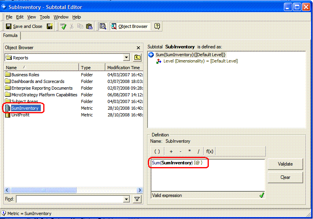Insert the plus operator
313x219 pixels.
(171, 151)
